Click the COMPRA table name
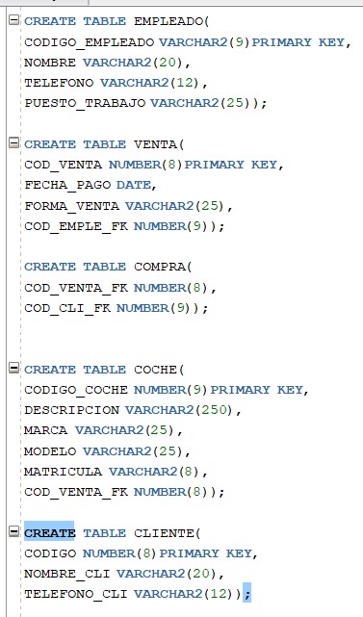 (160, 267)
